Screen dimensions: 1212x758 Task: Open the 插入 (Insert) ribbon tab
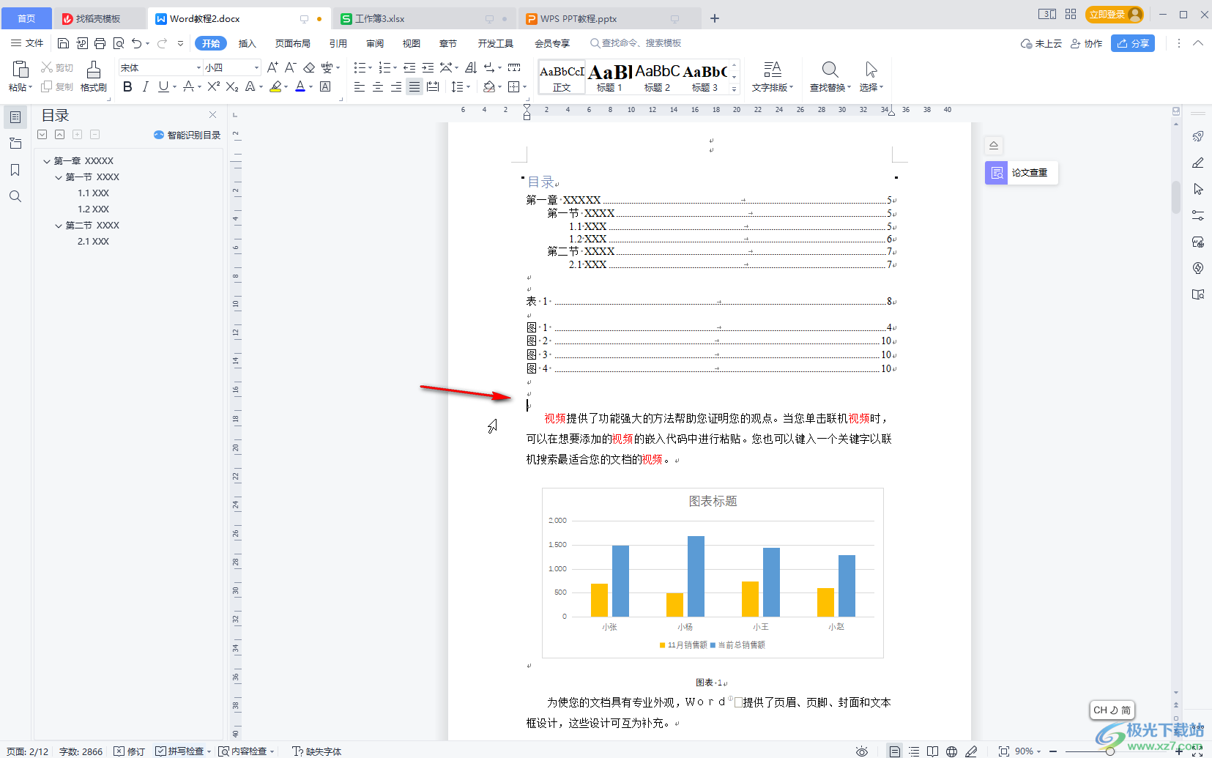coord(248,43)
